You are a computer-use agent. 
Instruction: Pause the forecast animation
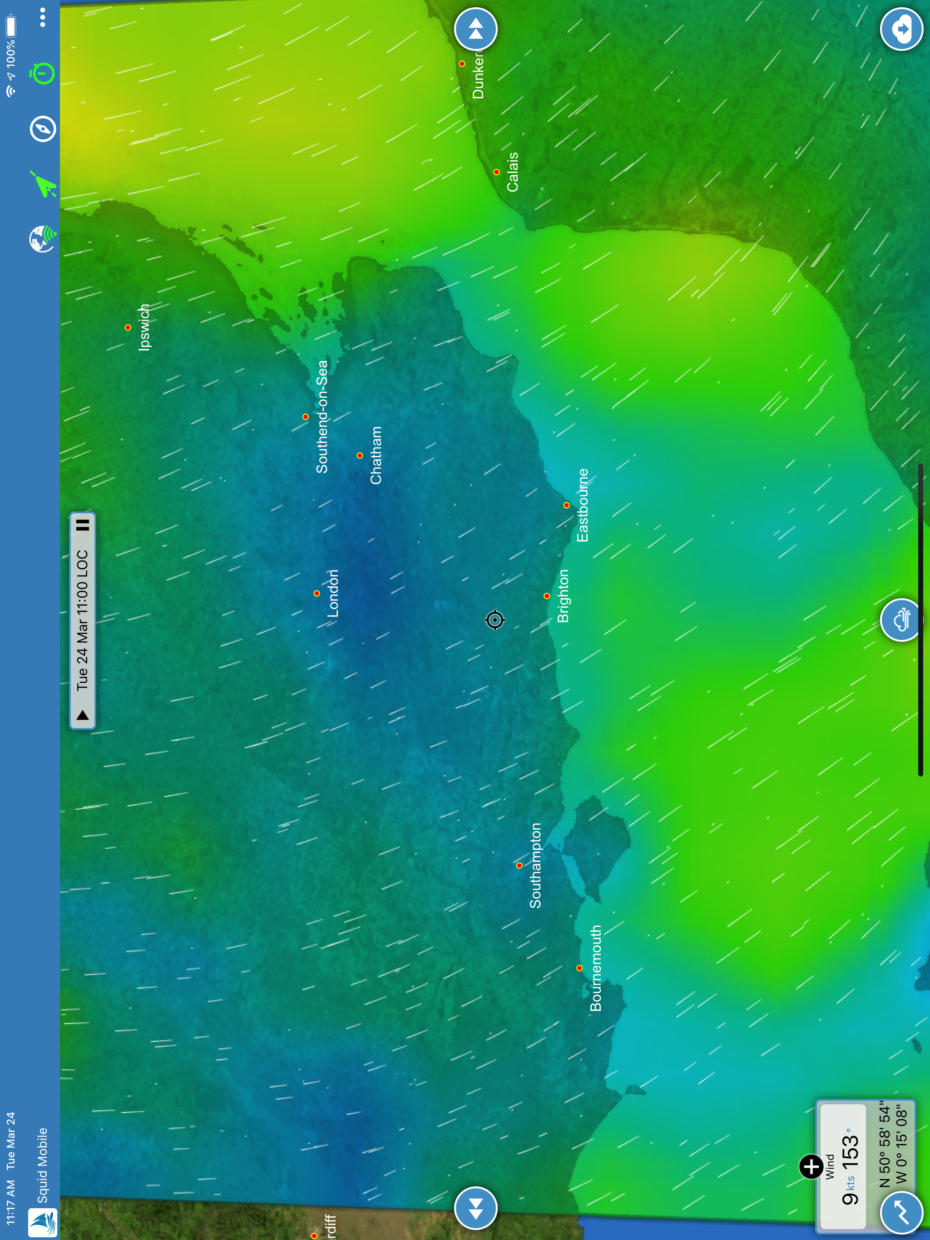(x=83, y=525)
